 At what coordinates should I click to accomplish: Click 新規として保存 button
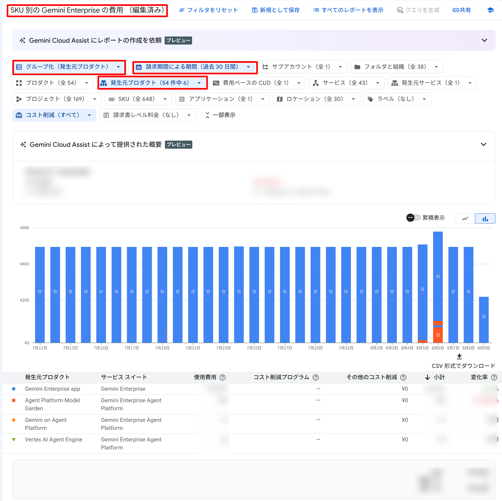[x=276, y=10]
